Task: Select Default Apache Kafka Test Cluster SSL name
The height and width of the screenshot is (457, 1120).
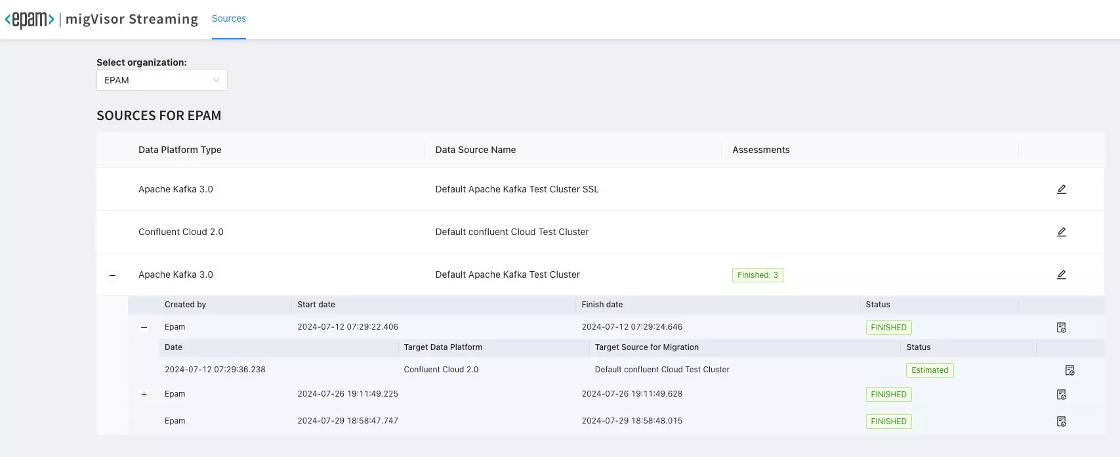Action: 517,189
